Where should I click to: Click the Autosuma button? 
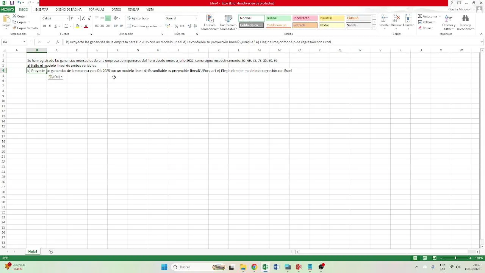(427, 16)
